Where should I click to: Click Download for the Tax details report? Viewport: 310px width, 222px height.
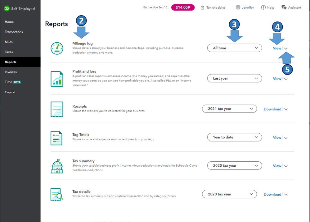[272, 194]
